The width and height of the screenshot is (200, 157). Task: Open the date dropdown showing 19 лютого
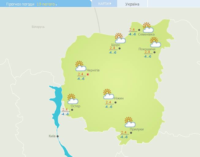pos(47,4)
